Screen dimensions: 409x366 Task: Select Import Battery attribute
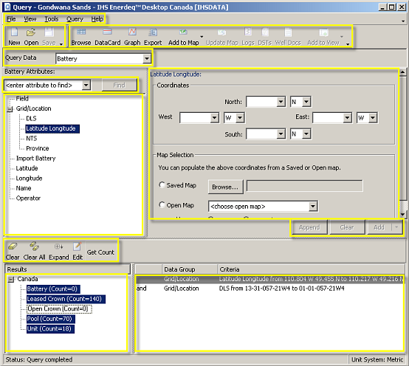[x=35, y=159]
